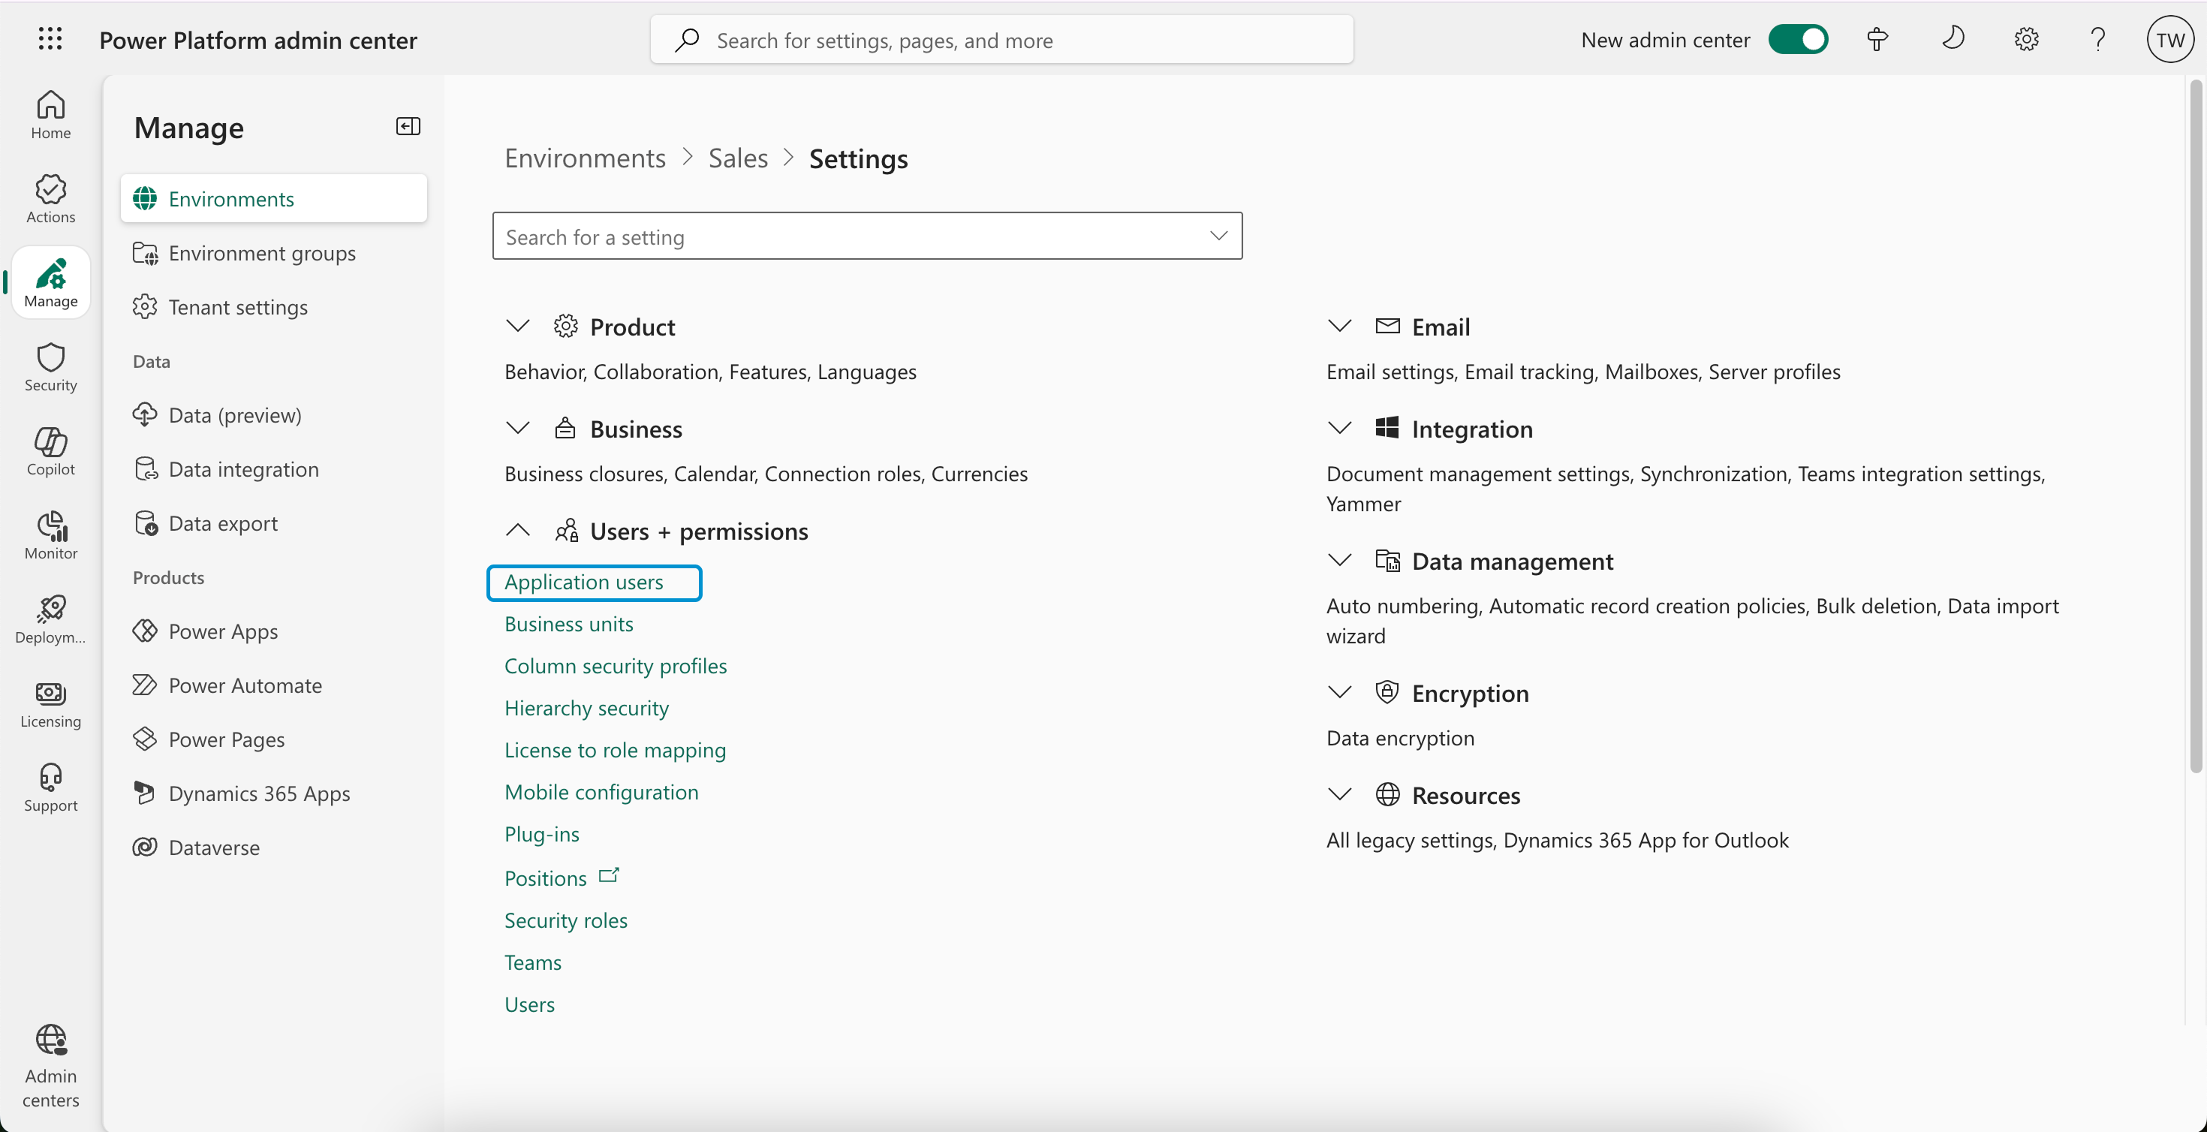The width and height of the screenshot is (2207, 1132).
Task: Expand the Integration section chevron
Action: pos(1339,428)
